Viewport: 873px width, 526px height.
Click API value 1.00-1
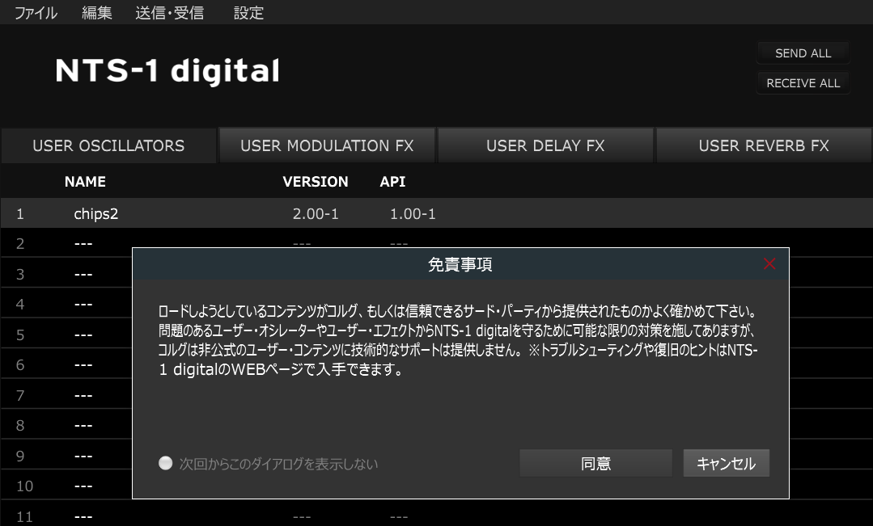[413, 214]
